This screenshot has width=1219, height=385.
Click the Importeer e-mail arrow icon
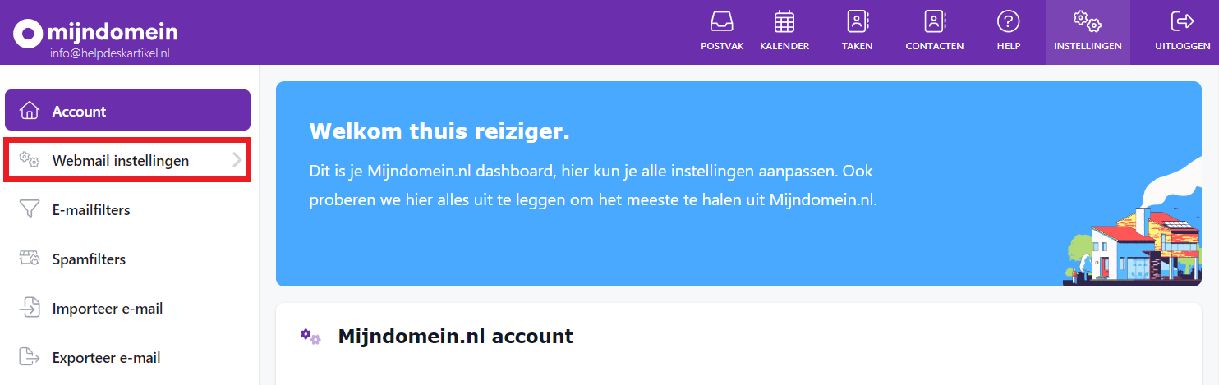(30, 309)
